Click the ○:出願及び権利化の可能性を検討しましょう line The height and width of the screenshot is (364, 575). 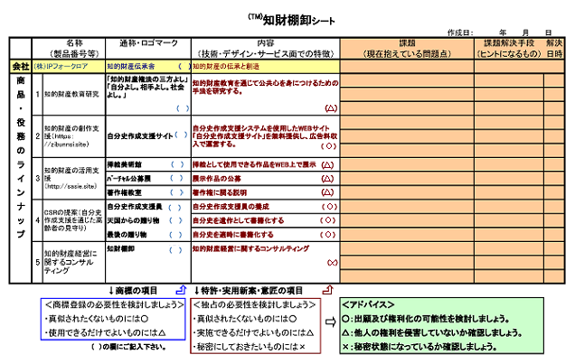coord(426,319)
